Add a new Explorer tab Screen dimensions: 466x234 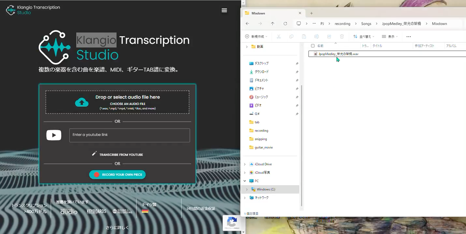[x=312, y=13]
